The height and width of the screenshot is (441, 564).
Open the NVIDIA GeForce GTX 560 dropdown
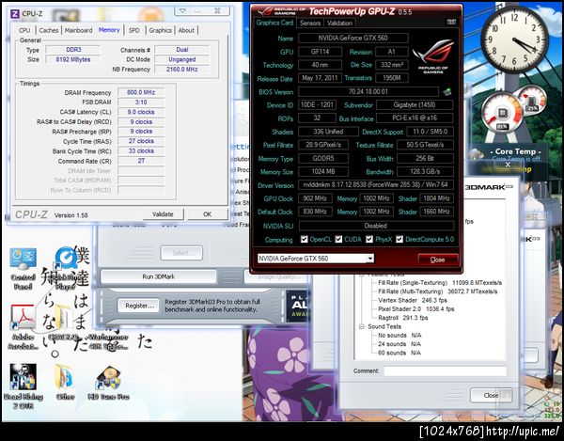370,259
